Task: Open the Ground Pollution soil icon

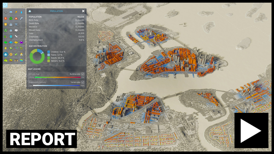Action: pyautogui.click(x=11, y=60)
